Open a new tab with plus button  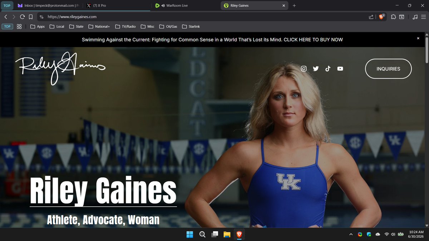(294, 6)
